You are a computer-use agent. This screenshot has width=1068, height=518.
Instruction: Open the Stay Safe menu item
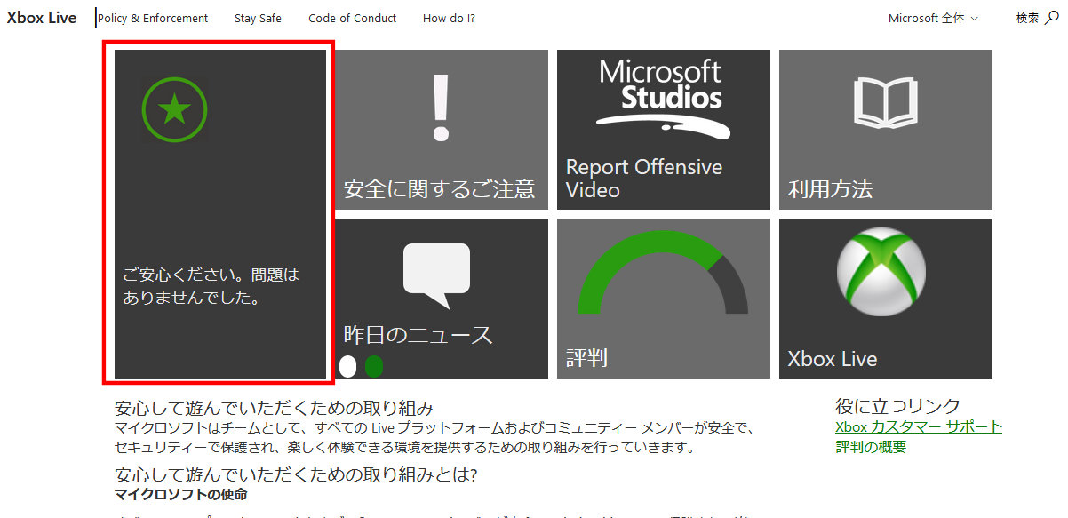point(258,18)
